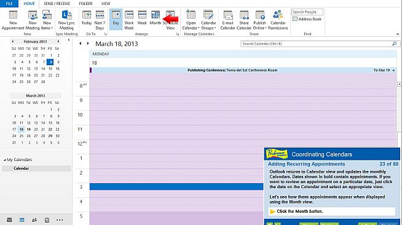Image resolution: width=402 pixels, height=225 pixels.
Task: Jump to Today in the calendar
Action: point(87,18)
